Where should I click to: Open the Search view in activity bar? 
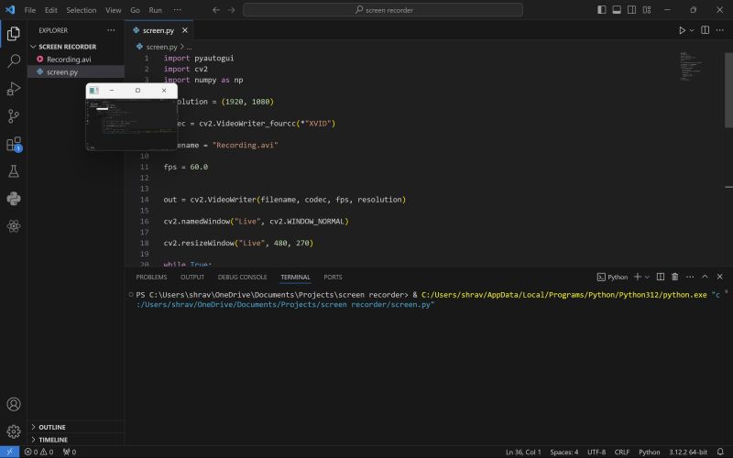pos(14,61)
